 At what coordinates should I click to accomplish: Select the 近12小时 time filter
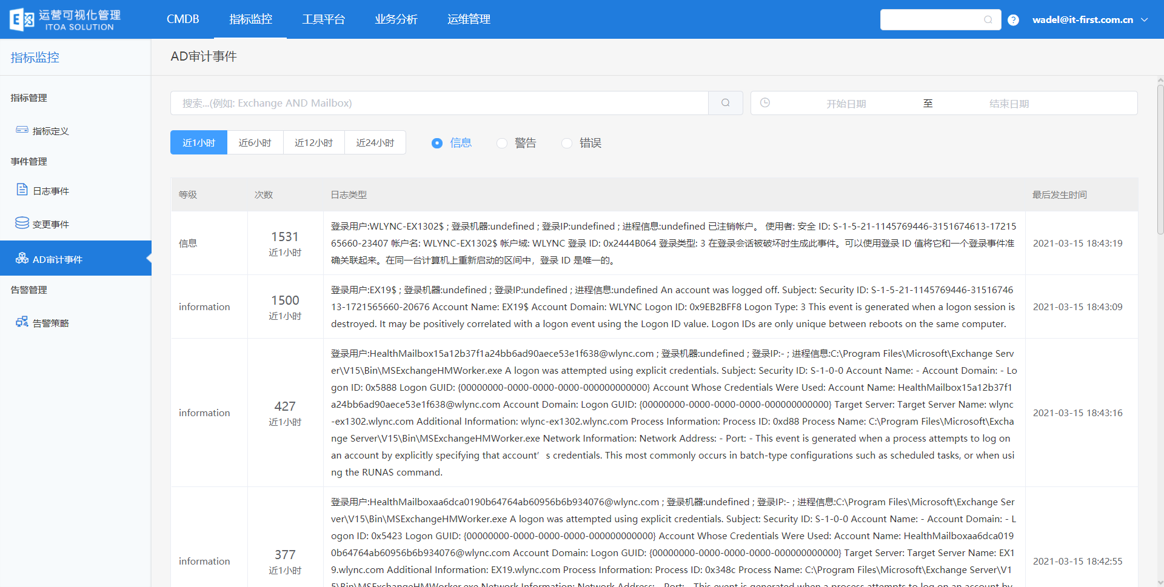314,143
